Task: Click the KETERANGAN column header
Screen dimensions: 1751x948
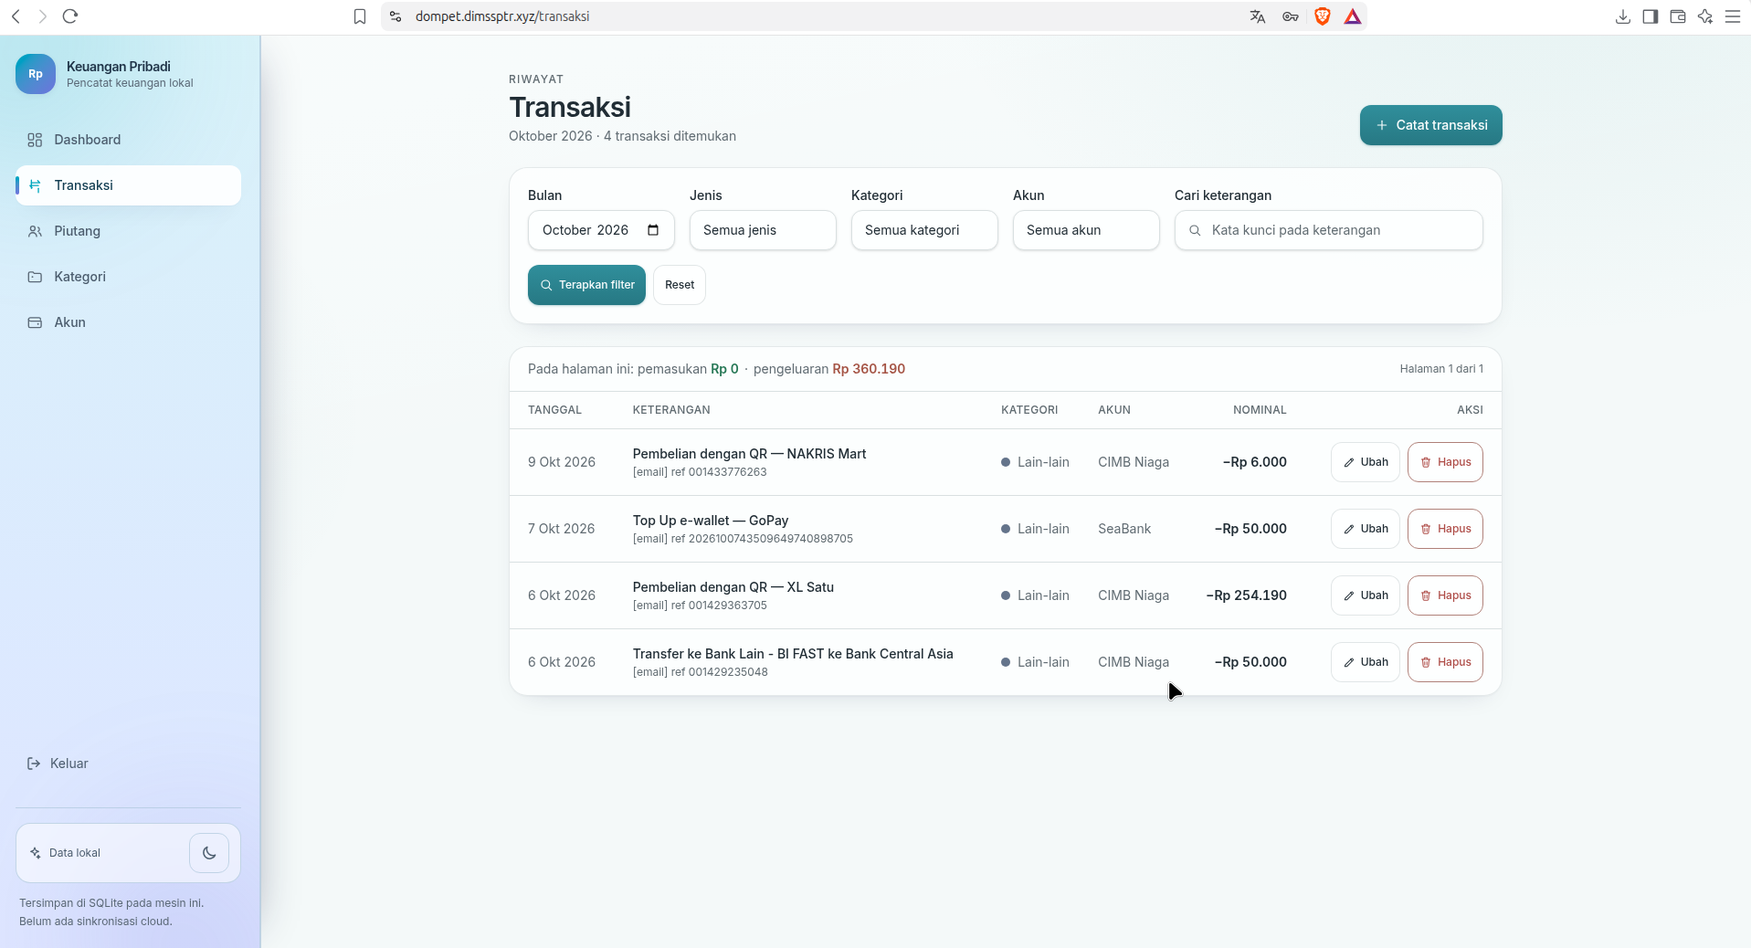Action: (671, 410)
